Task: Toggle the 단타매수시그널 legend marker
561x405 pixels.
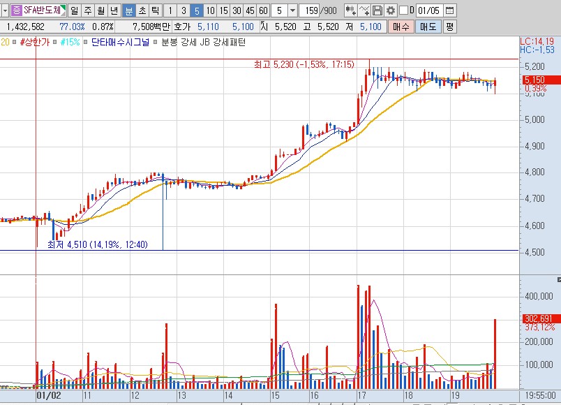Action: pos(86,43)
